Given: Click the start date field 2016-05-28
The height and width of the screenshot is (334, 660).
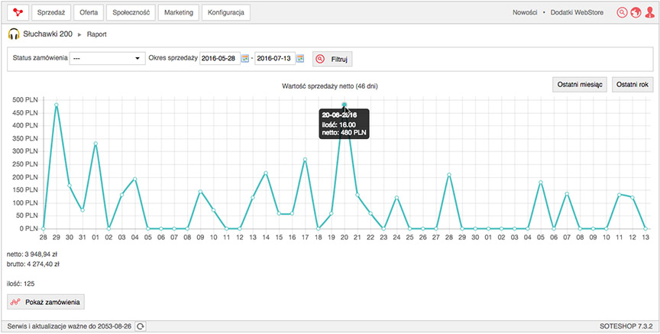Looking at the screenshot, I should [220, 59].
